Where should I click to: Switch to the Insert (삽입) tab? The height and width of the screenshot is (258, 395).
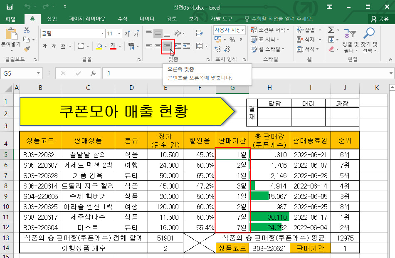click(52, 19)
